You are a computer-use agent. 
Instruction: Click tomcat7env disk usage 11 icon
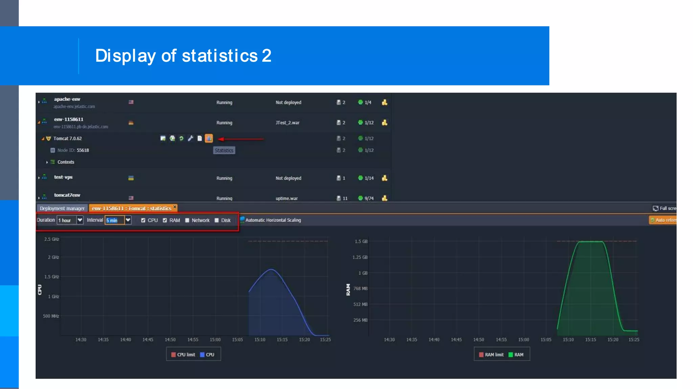pos(338,198)
